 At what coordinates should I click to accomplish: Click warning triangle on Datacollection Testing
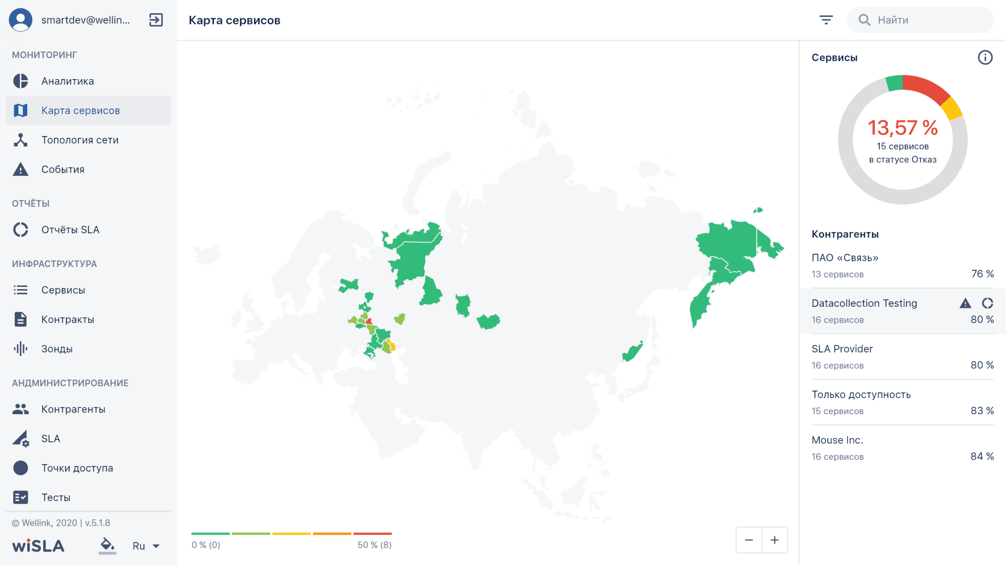[x=965, y=303]
